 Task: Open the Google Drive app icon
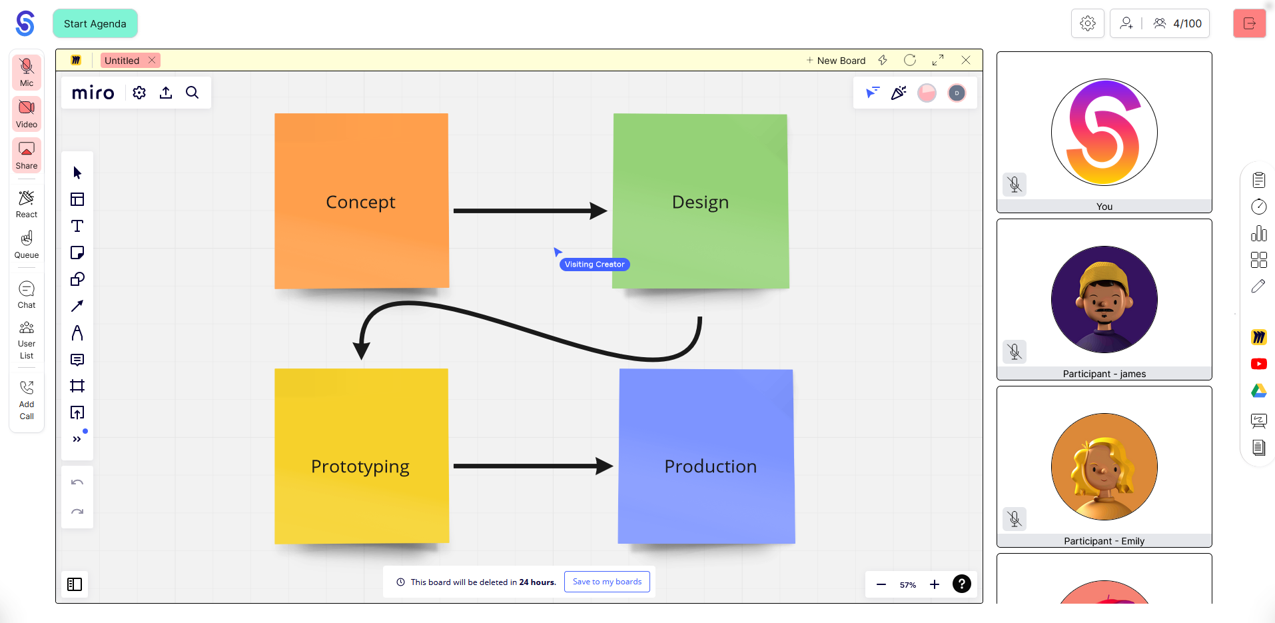[1259, 391]
